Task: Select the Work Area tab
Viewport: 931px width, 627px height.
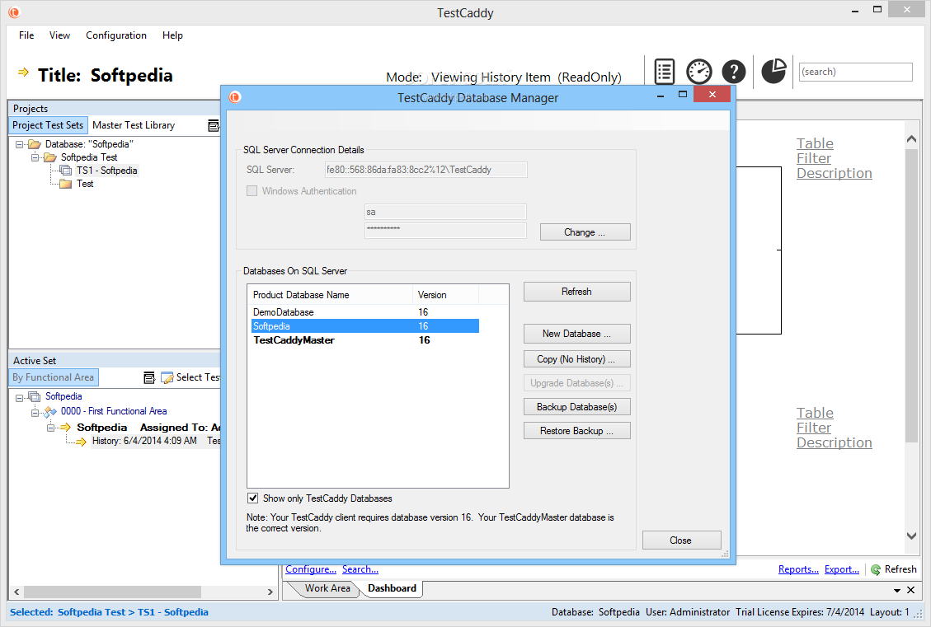Action: [x=327, y=588]
